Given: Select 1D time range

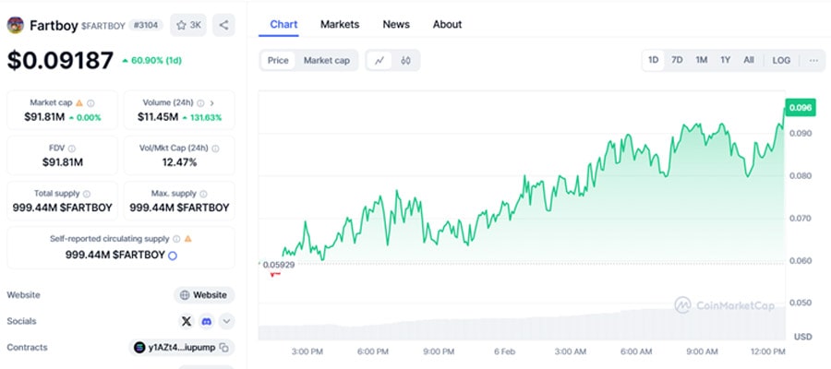Looking at the screenshot, I should coord(654,60).
